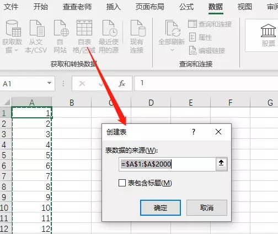This screenshot has width=278, height=234.
Task: Open the 文件 (File) tab
Action: (11, 7)
